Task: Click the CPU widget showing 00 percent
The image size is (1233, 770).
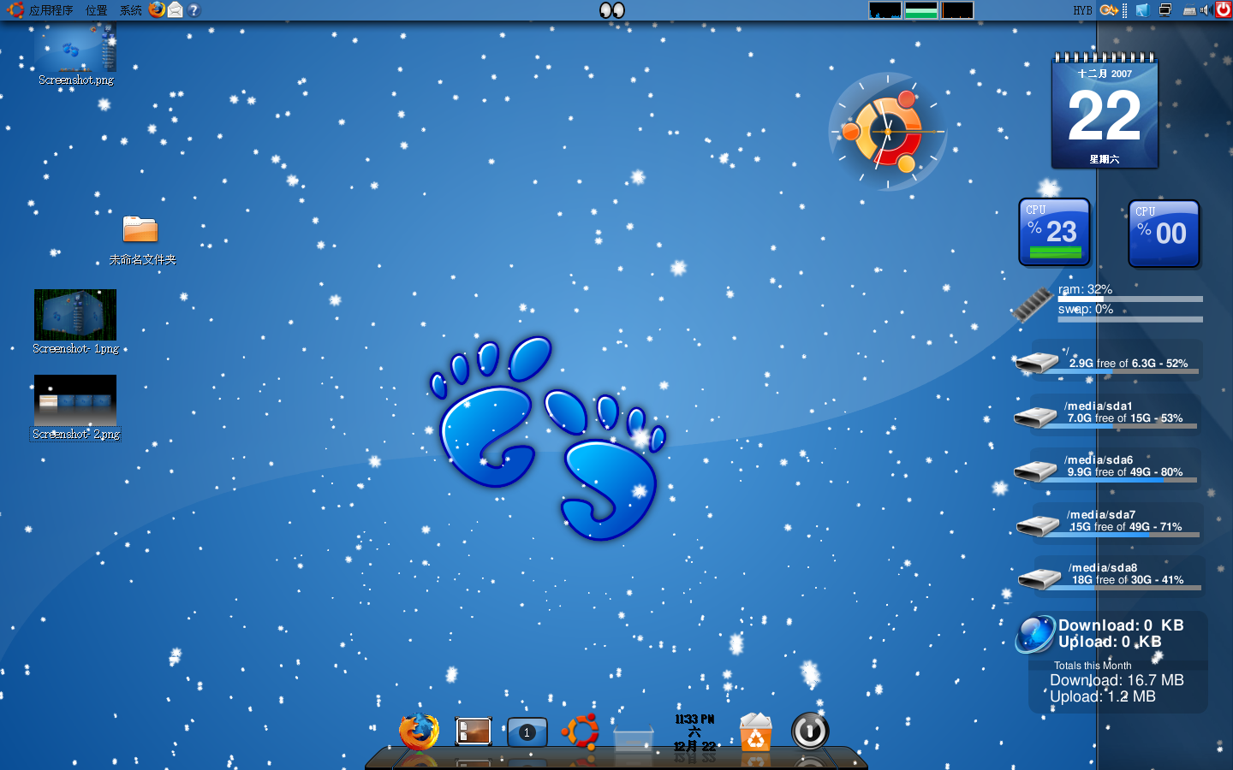Action: [1164, 234]
